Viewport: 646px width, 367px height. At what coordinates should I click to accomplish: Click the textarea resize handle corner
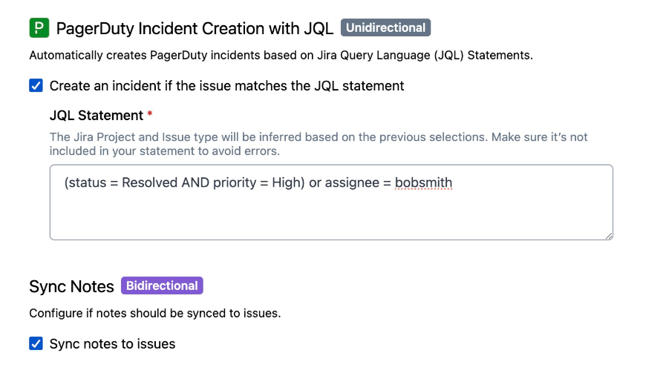609,235
